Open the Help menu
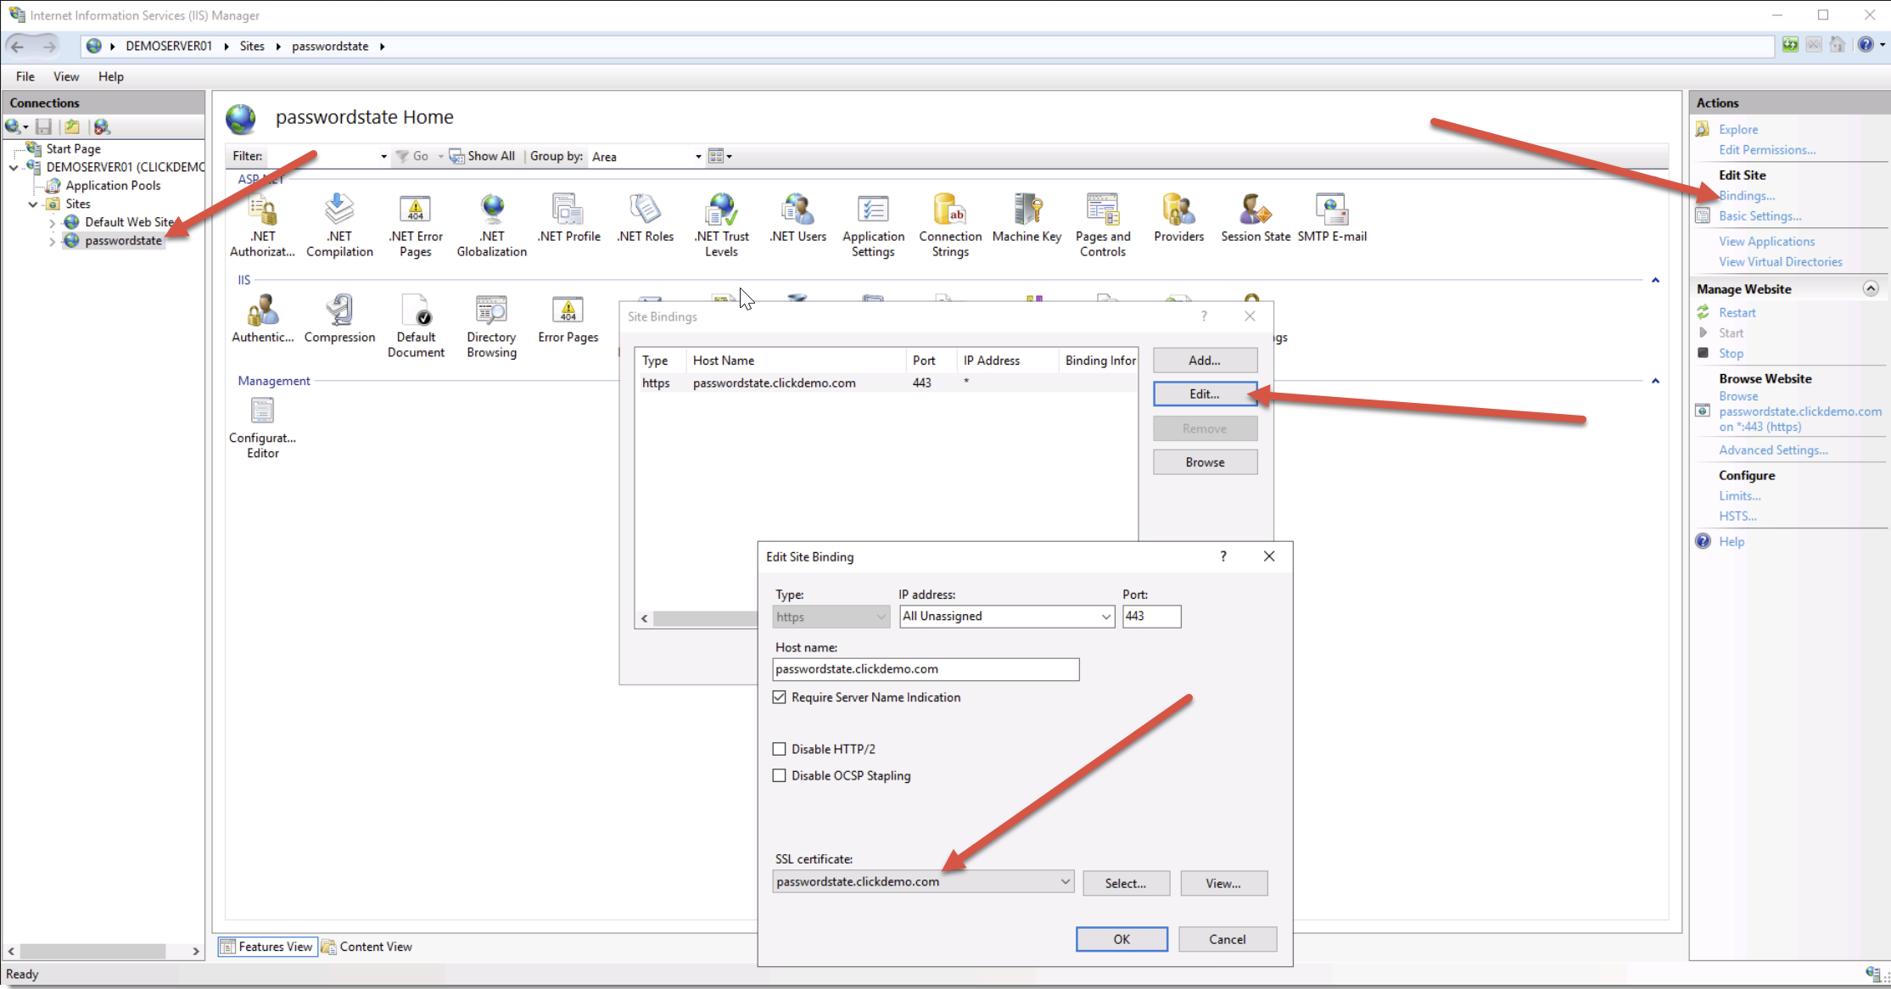 [x=111, y=76]
